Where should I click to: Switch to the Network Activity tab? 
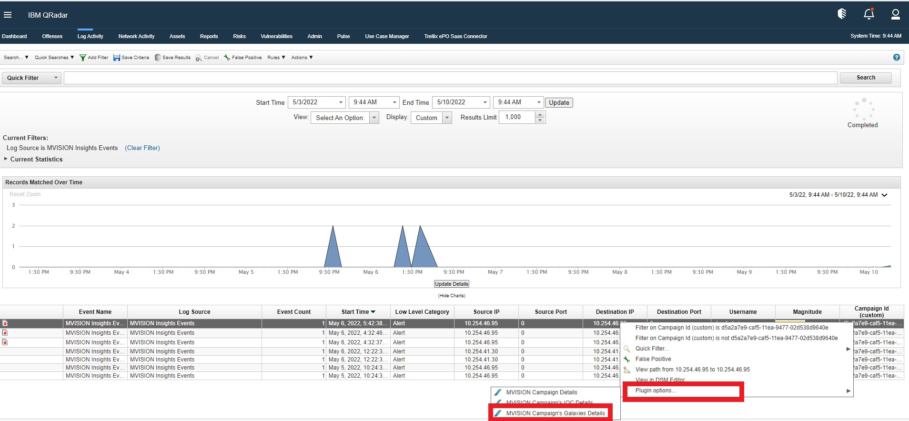point(136,36)
